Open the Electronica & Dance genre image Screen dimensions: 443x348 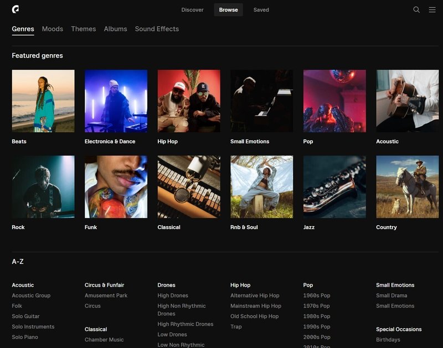(x=116, y=101)
